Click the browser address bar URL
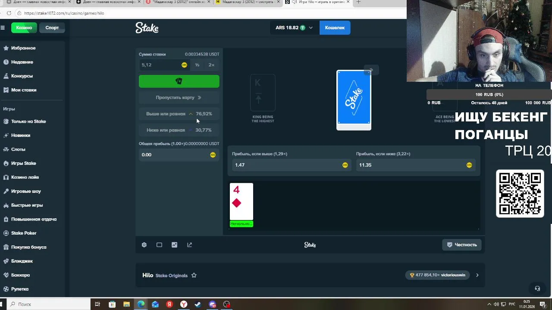The image size is (552, 310). coord(64,13)
